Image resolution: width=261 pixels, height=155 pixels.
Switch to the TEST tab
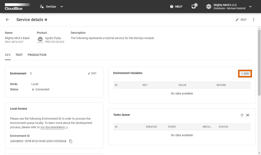pyautogui.click(x=19, y=55)
